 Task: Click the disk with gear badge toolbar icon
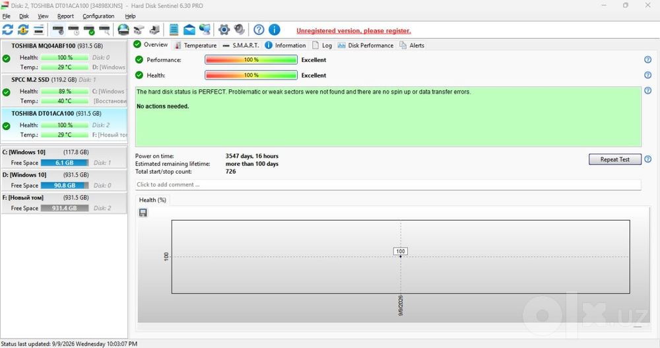(58, 30)
